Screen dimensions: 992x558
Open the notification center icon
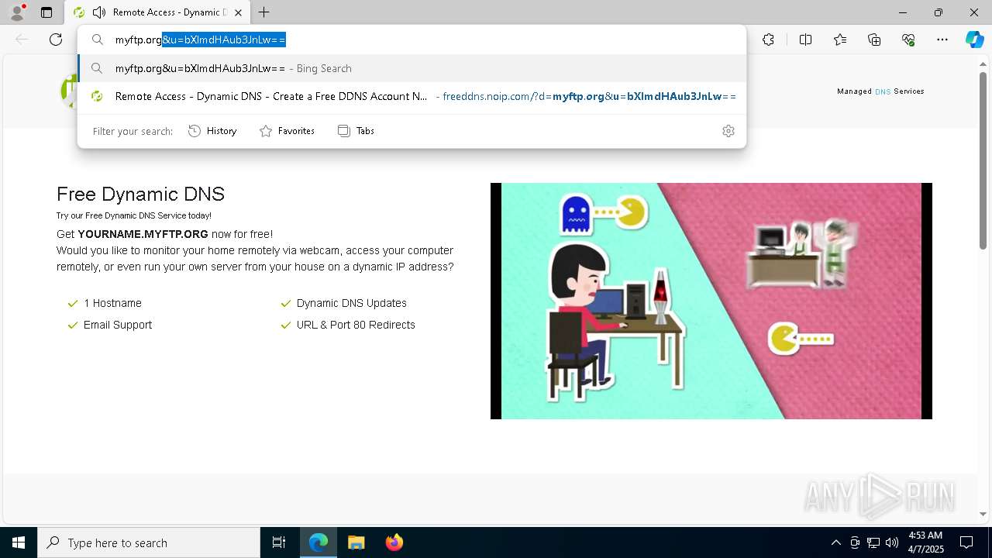click(x=966, y=542)
